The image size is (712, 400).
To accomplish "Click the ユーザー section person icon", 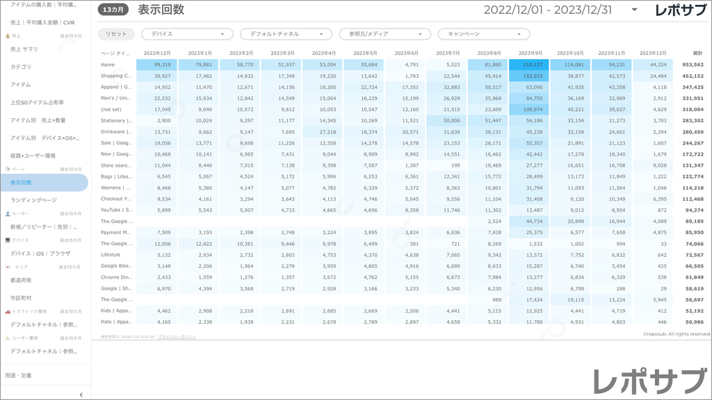I will (x=8, y=214).
